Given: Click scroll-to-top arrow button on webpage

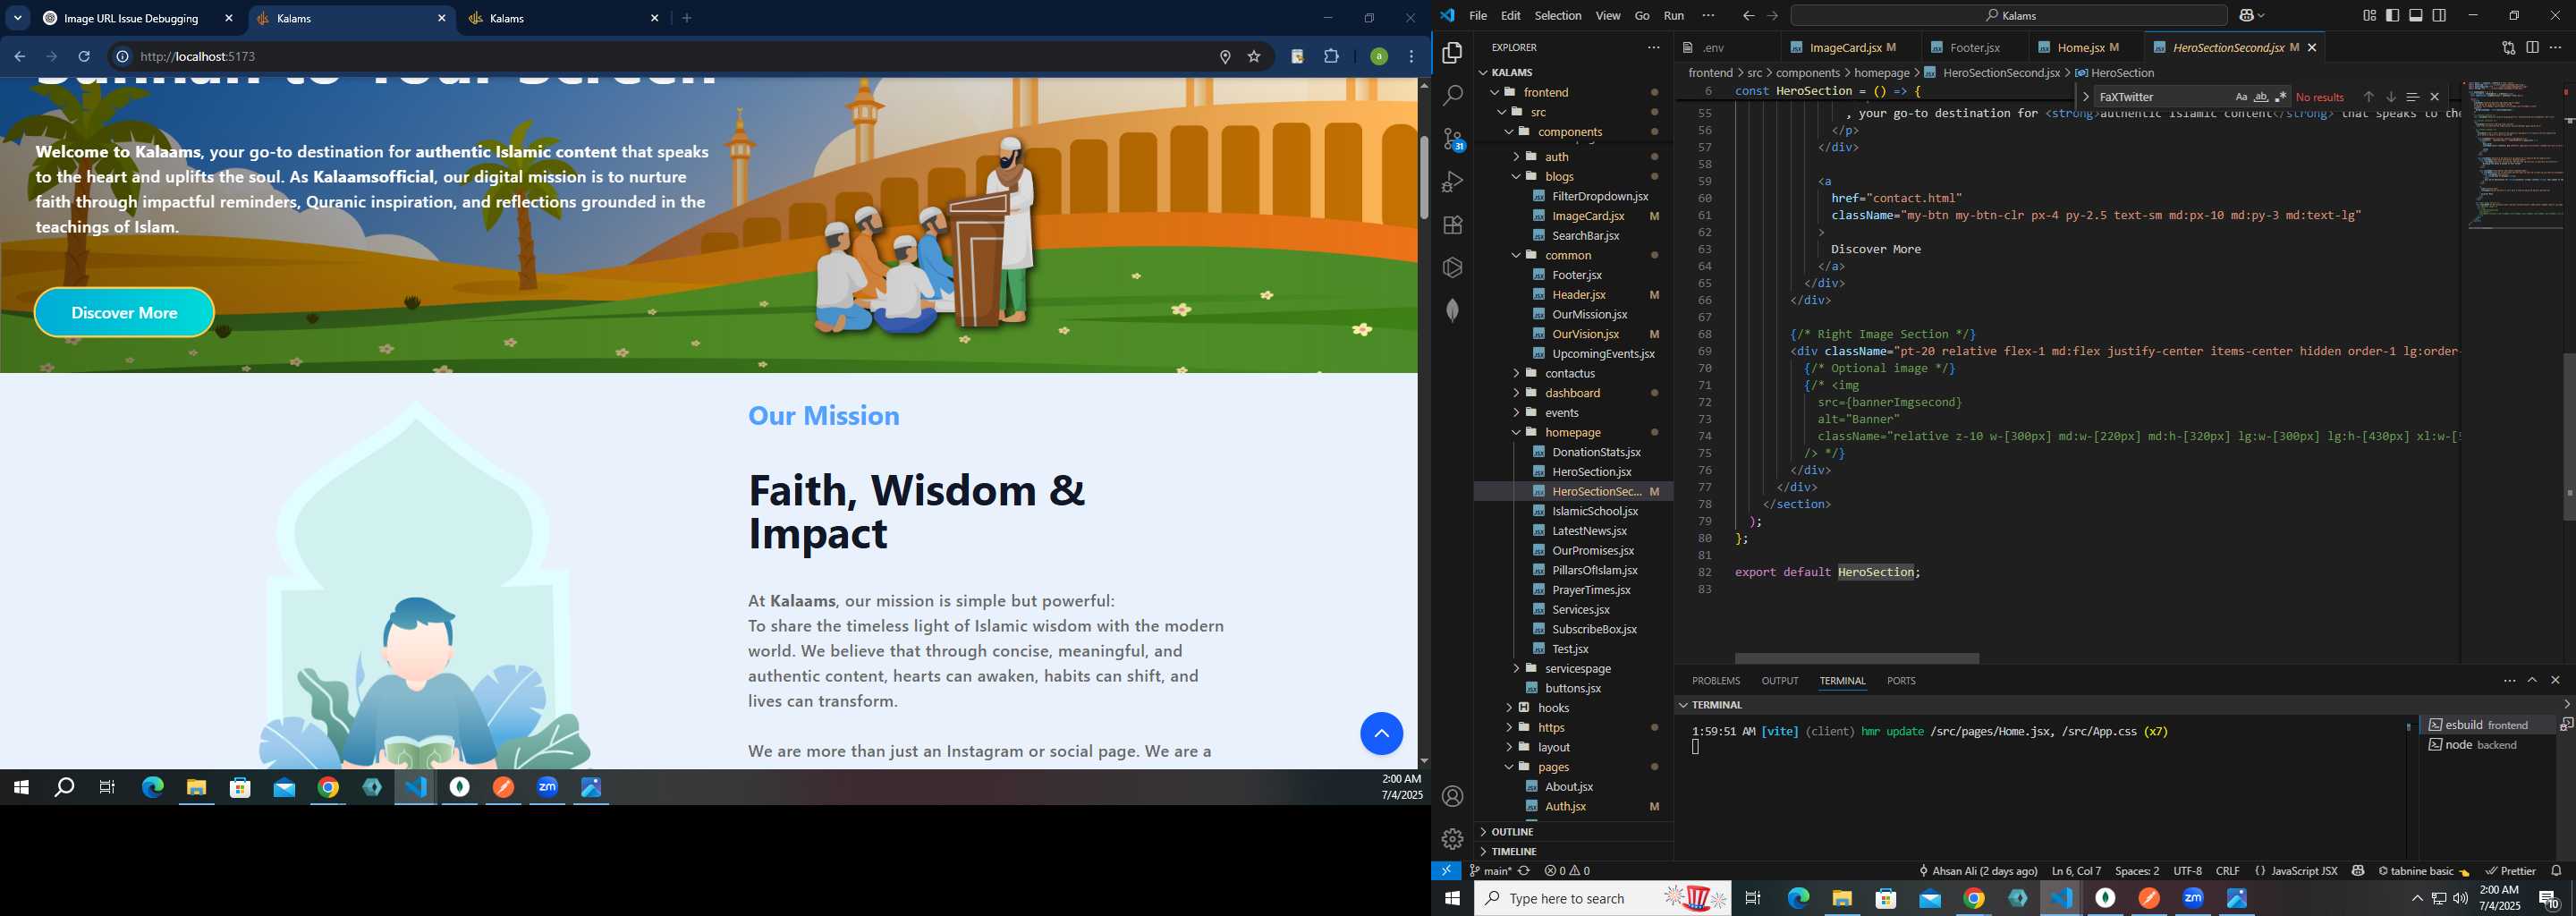Looking at the screenshot, I should click(1381, 734).
